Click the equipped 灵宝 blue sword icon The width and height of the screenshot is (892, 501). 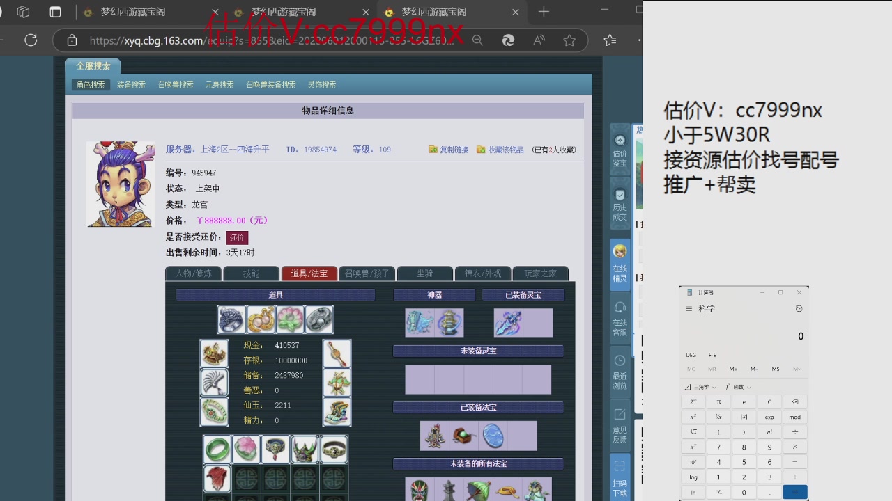508,323
